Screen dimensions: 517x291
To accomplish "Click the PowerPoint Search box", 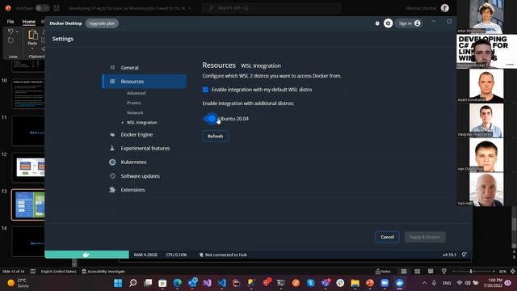I will click(x=271, y=8).
